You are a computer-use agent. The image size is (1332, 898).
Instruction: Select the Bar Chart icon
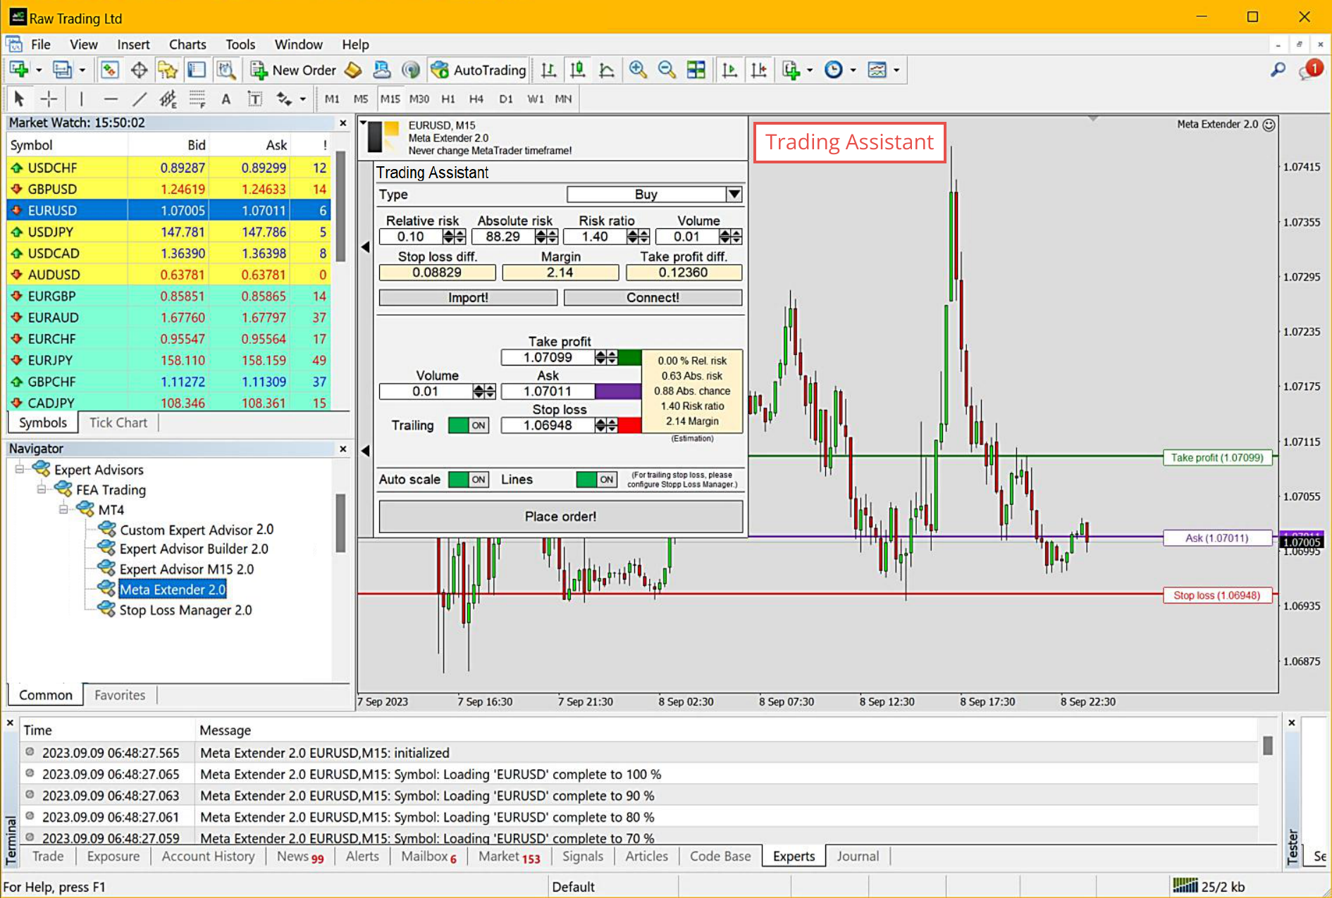(x=548, y=70)
